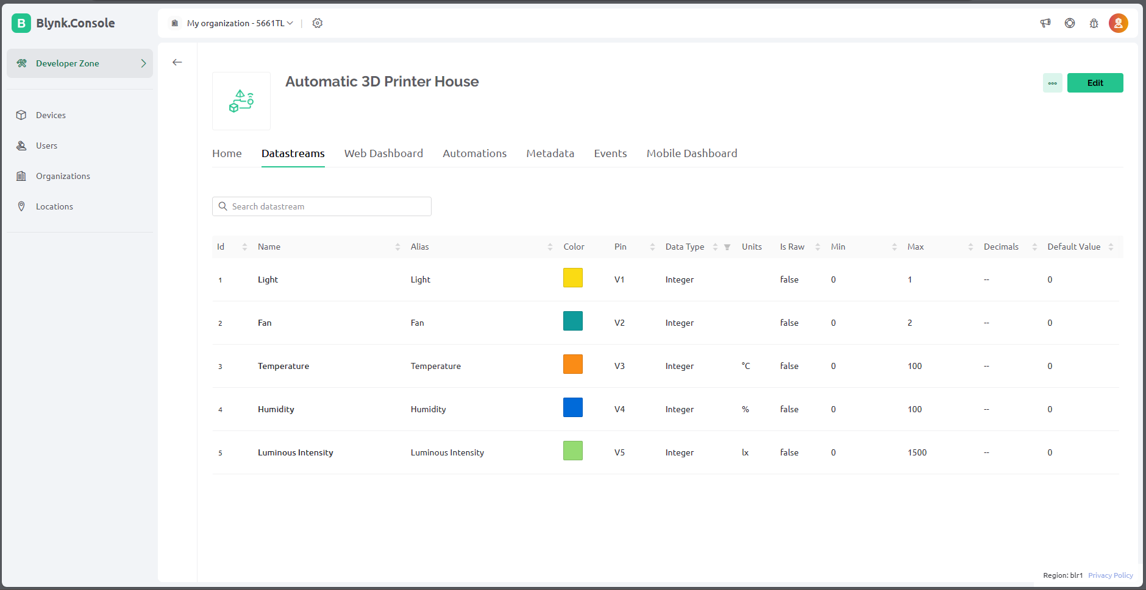
Task: Switch to the Metadata tab
Action: 550,153
